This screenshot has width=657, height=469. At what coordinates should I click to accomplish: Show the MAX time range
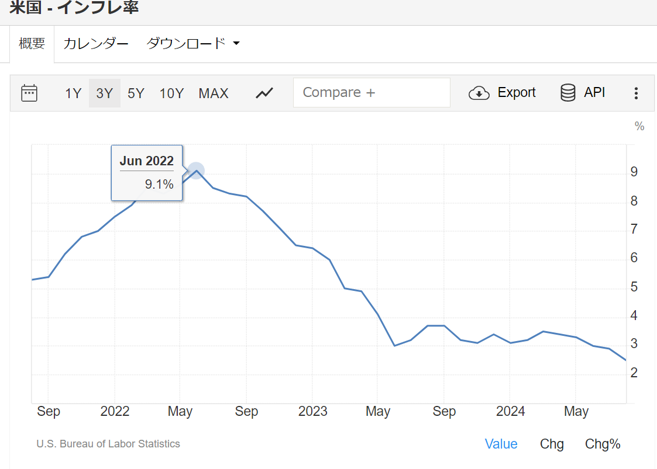tap(214, 93)
